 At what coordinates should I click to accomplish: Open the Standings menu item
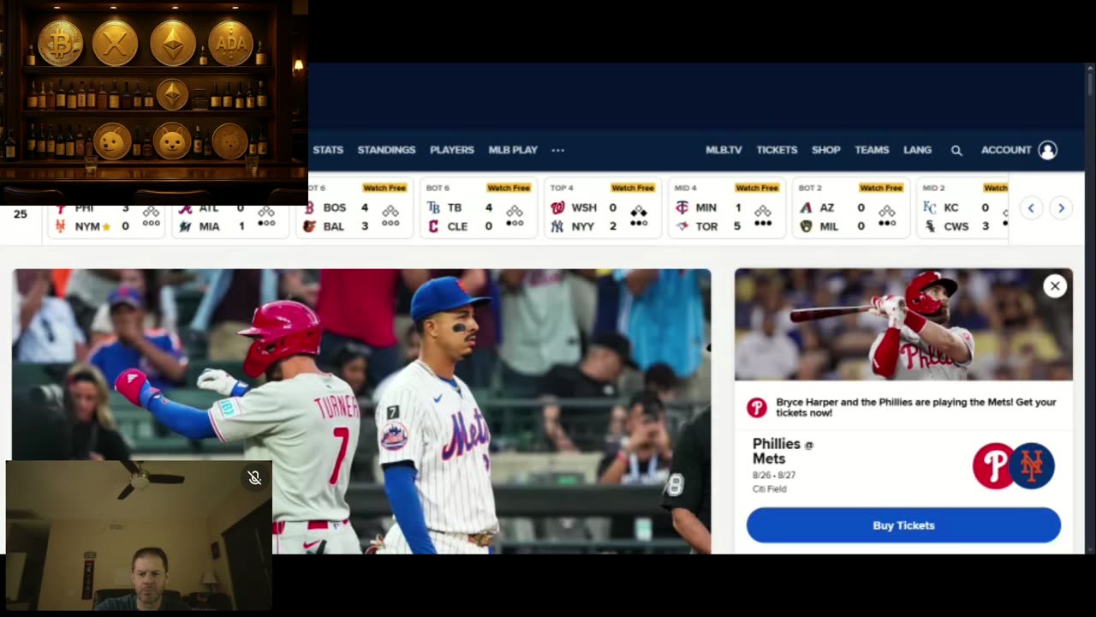click(386, 150)
